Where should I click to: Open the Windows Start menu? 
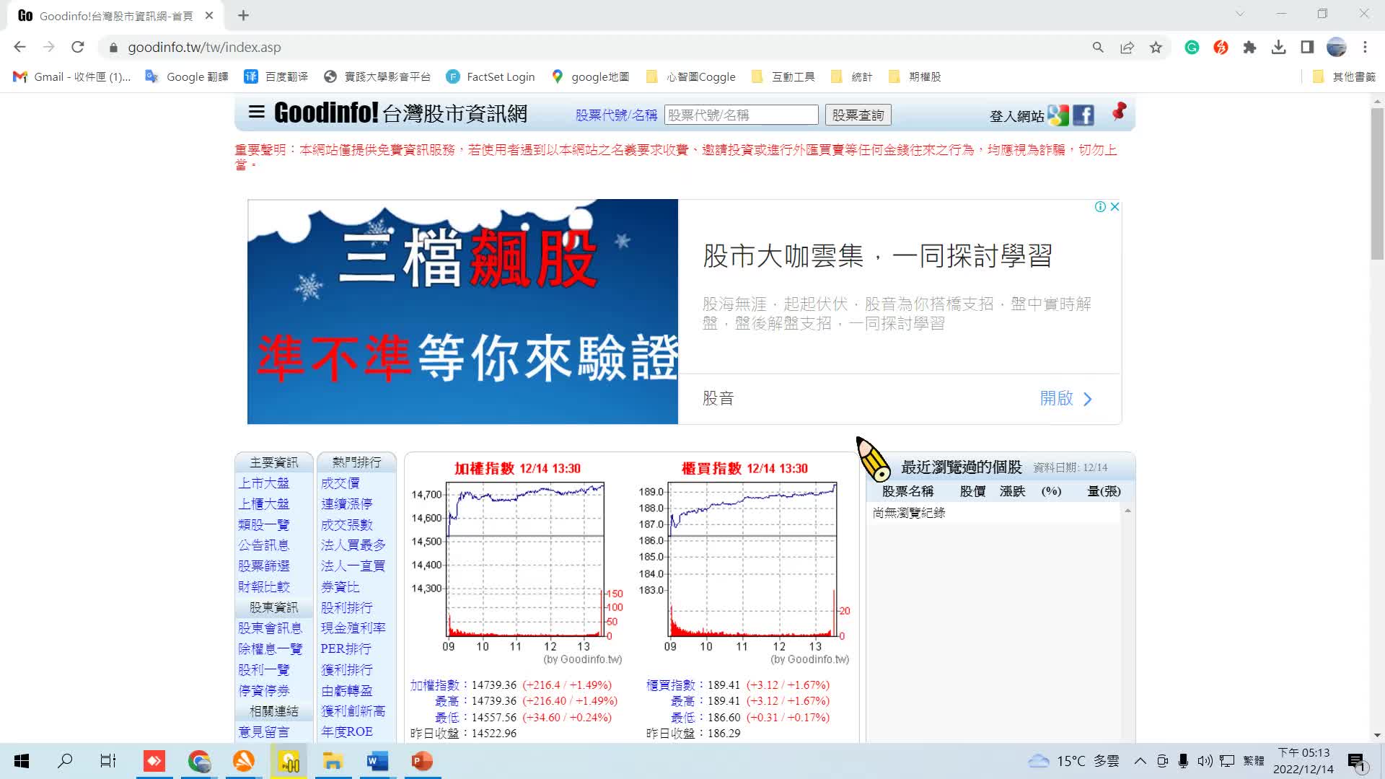[x=22, y=761]
